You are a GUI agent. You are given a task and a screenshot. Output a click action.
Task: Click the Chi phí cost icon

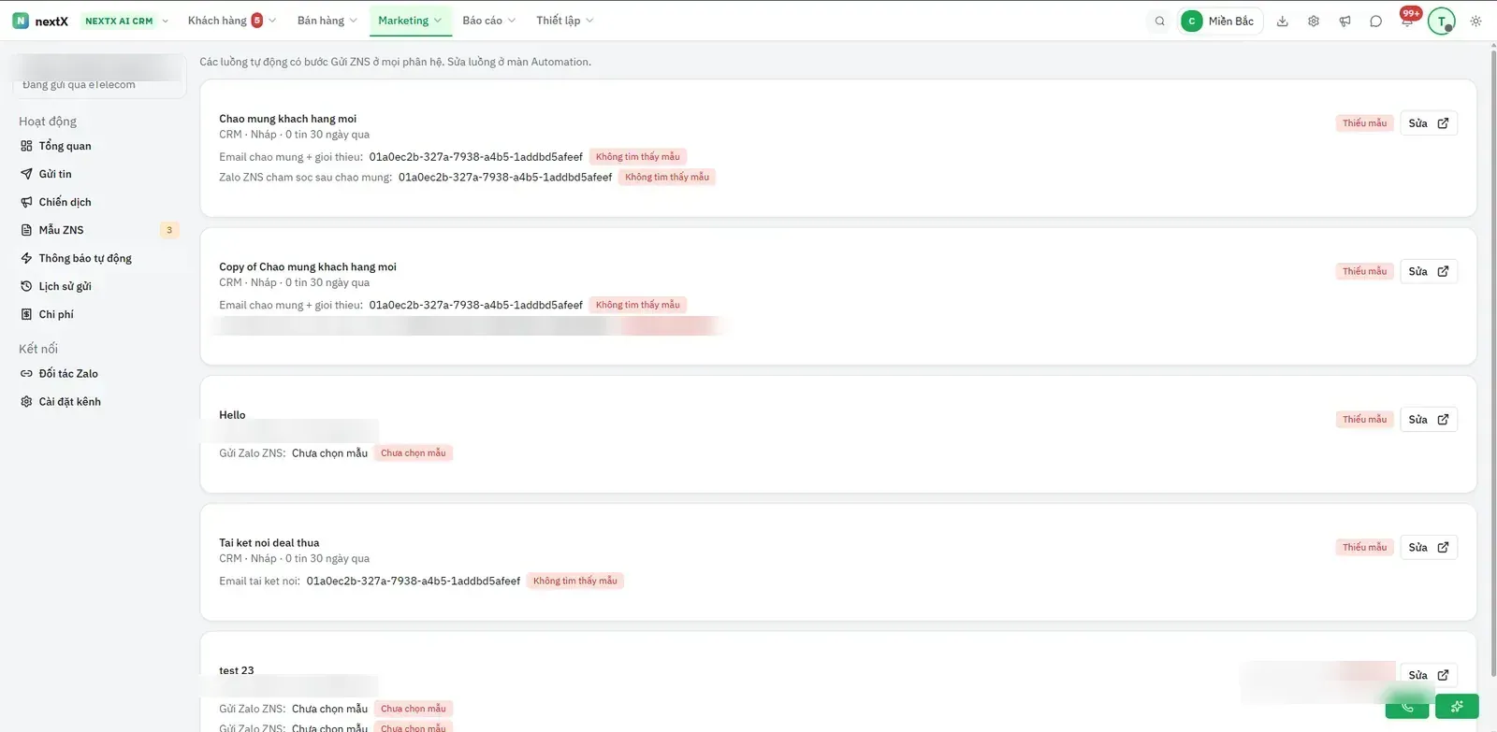[26, 314]
